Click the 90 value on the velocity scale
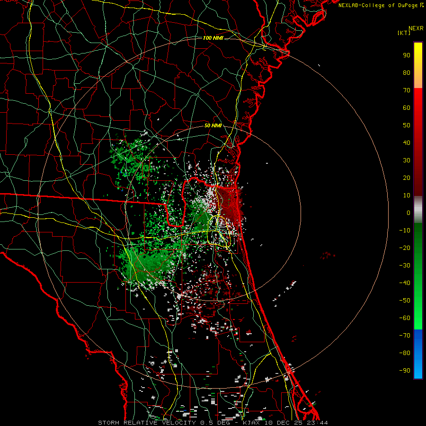Screen dimensions: 426x426 coord(407,55)
